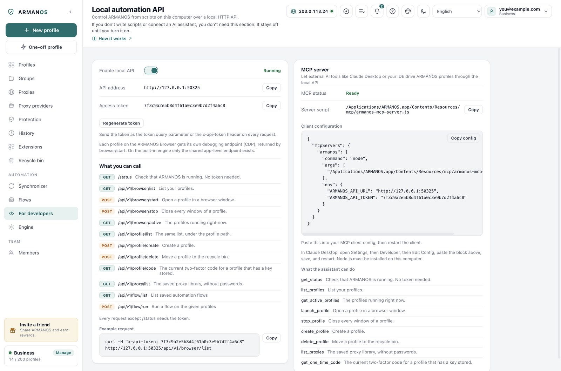Go to Profiles in the sidebar
561x371 pixels.
[x=41, y=65]
